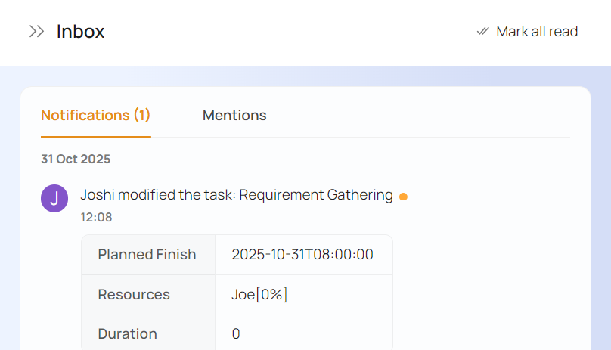Click the Inbox page heading
The width and height of the screenshot is (611, 350).
point(80,32)
